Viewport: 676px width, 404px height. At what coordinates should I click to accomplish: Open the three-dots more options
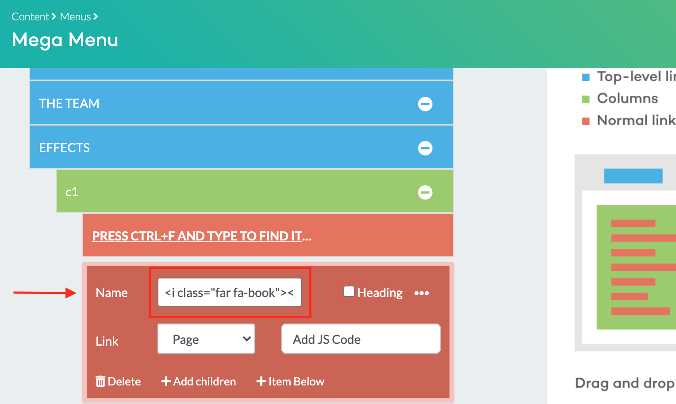coord(422,293)
